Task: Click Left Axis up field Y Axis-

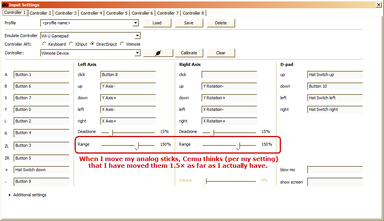Action: [x=128, y=87]
